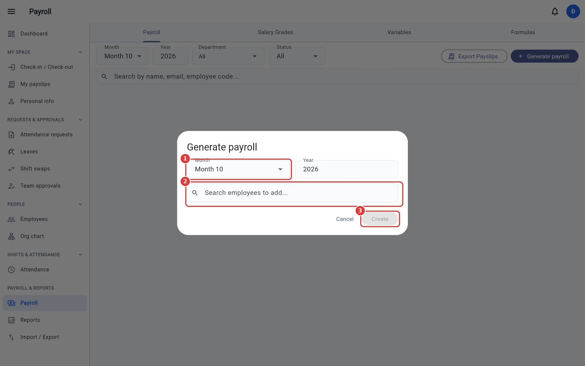Image resolution: width=585 pixels, height=366 pixels.
Task: Focus the Search employees to add field
Action: coord(292,193)
